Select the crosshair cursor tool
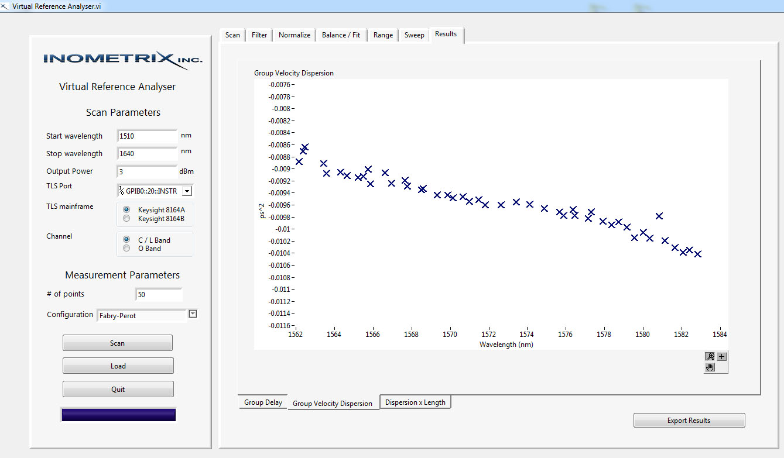The height and width of the screenshot is (458, 784). (721, 356)
